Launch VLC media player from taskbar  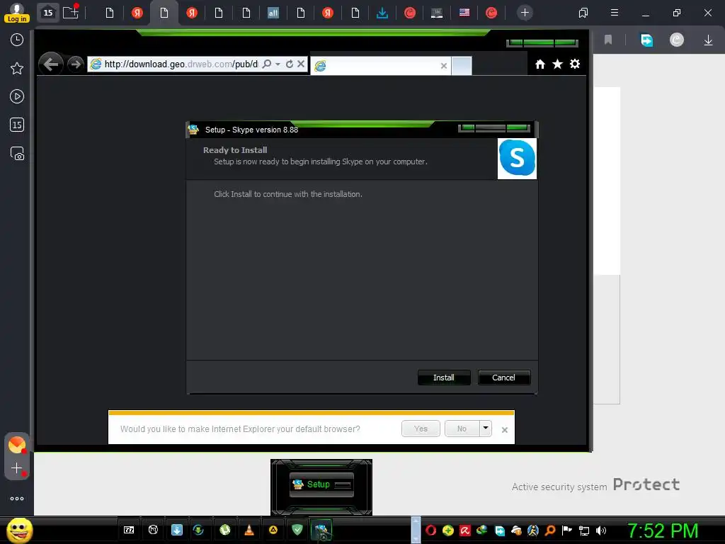pyautogui.click(x=249, y=530)
